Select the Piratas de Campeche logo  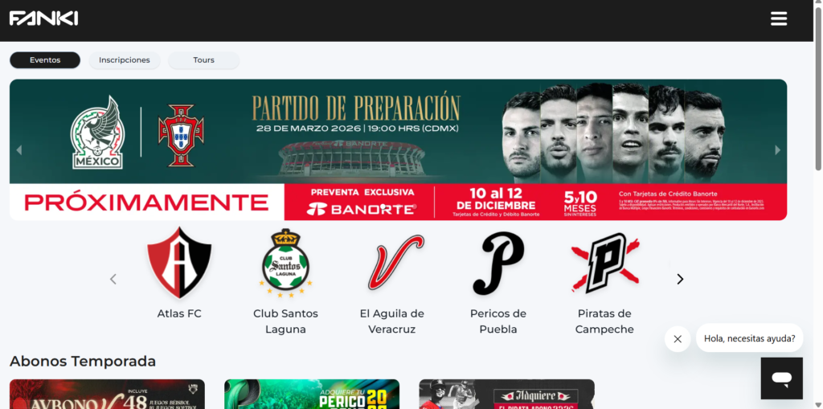click(604, 263)
